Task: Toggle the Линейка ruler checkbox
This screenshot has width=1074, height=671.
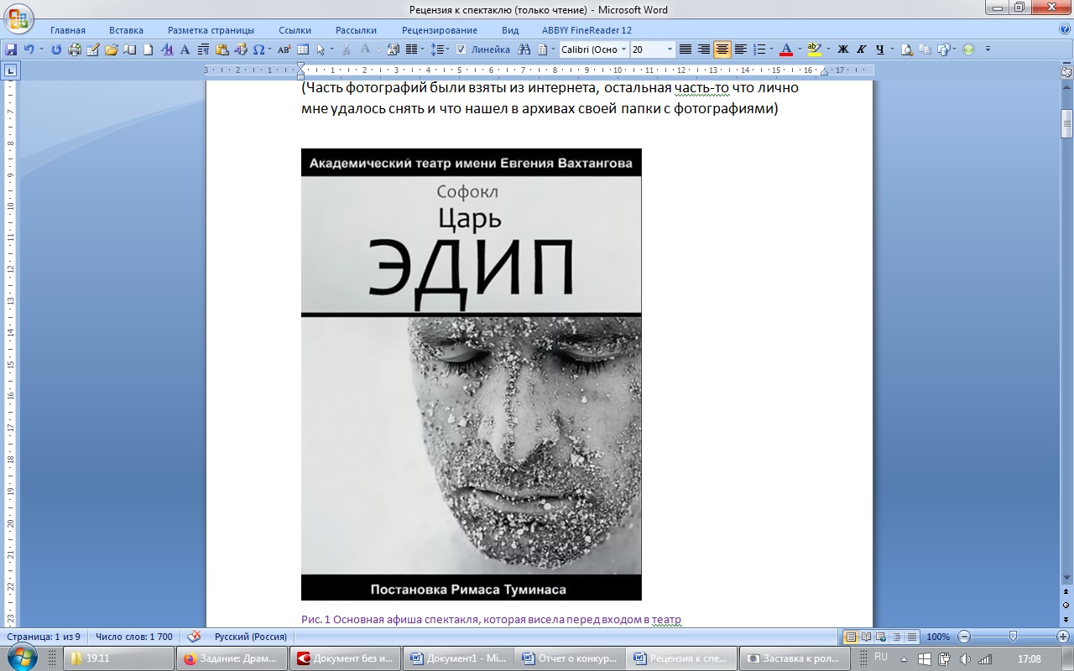Action: point(461,49)
